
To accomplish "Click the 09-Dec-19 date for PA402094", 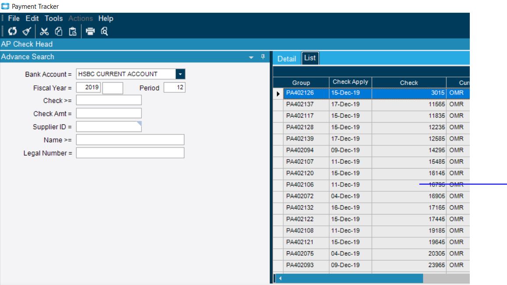I will 351,150.
